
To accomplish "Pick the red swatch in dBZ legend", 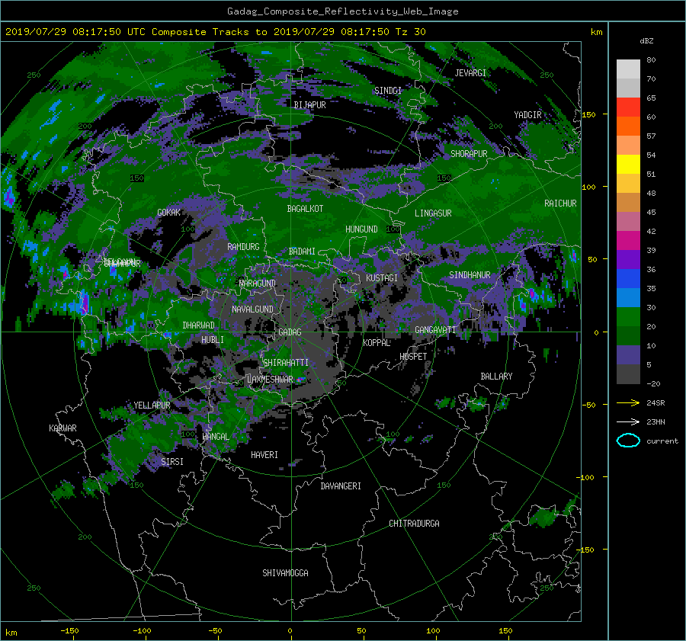I will (x=628, y=107).
